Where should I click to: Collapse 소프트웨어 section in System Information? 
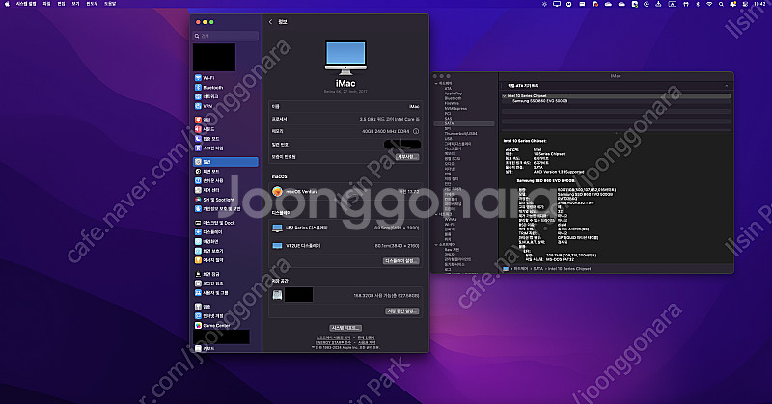pyautogui.click(x=436, y=245)
